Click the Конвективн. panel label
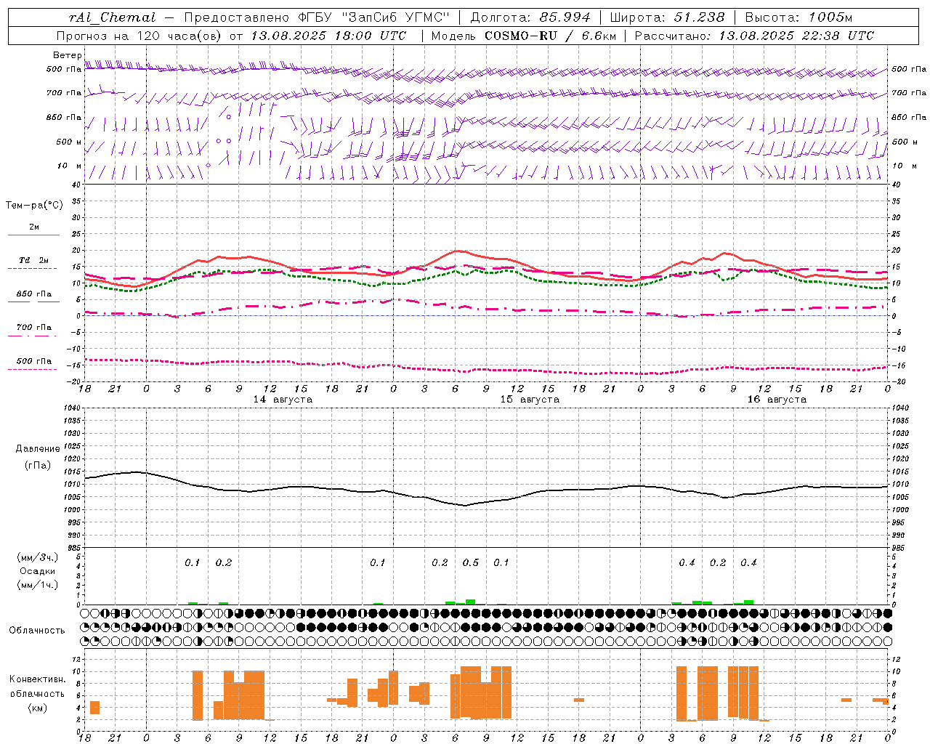 tap(38, 679)
